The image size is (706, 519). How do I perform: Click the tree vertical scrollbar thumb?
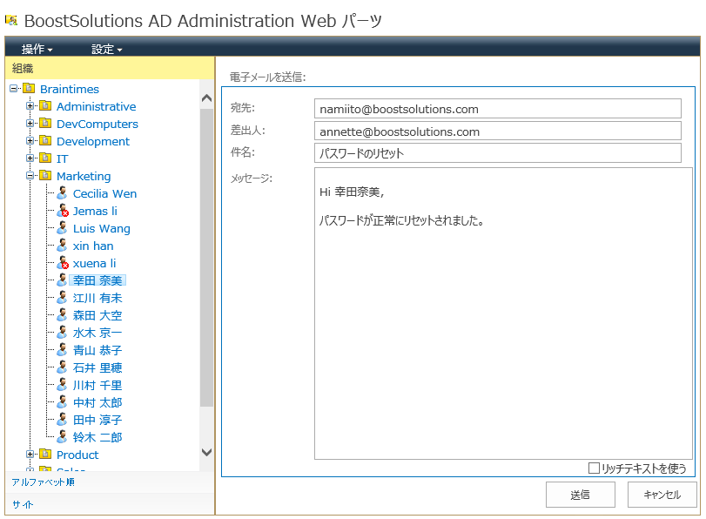(x=206, y=258)
